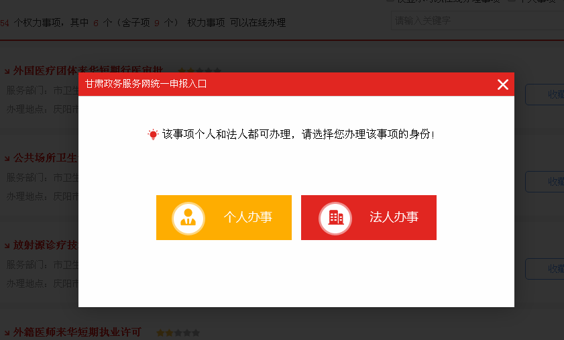Open the 放射源诊疗技 item link
The height and width of the screenshot is (340, 564).
click(46, 245)
